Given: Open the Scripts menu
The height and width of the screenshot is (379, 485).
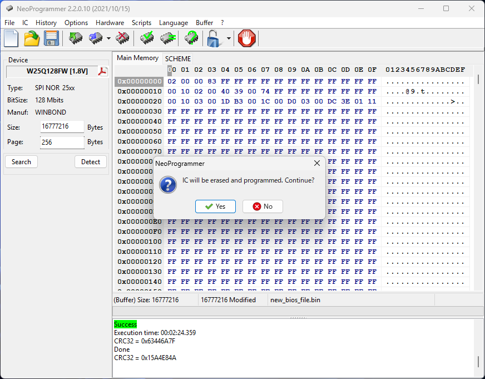Looking at the screenshot, I should [141, 23].
